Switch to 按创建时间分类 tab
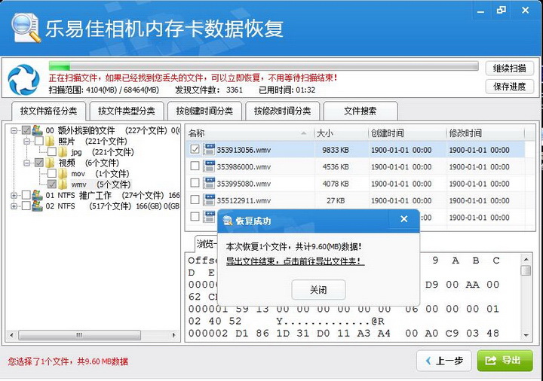 tap(204, 111)
